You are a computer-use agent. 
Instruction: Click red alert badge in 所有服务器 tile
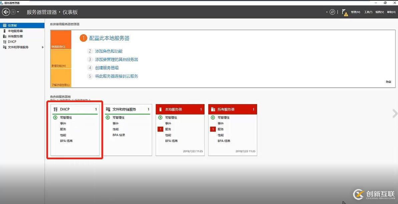(213, 129)
